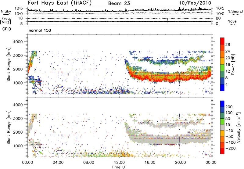Pick the red bottom segment of the Velocity color bar
244x169 pixels.
[222, 151]
